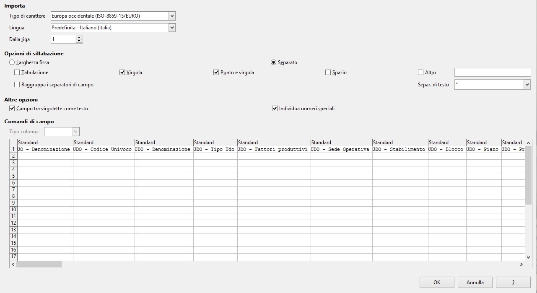537x293 pixels.
Task: Enable Raggruppa i separatori di campo
Action: (x=17, y=85)
